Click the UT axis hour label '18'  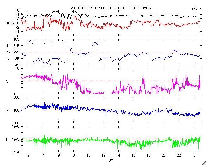[149, 155]
